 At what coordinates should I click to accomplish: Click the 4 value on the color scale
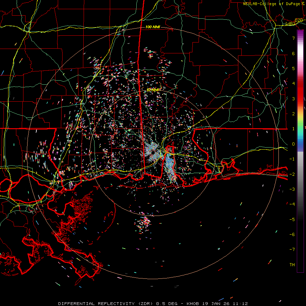point(293,84)
